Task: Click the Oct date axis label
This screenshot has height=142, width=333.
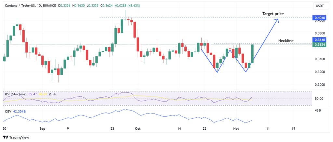Action: pos(138,128)
